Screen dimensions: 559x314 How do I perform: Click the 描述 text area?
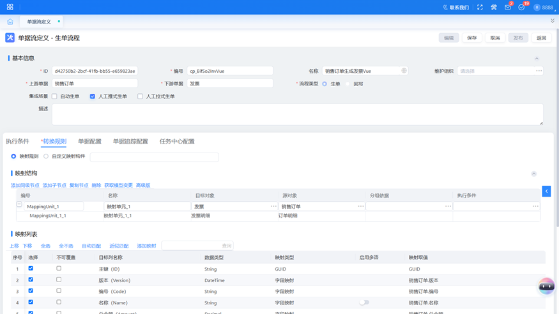(297, 114)
